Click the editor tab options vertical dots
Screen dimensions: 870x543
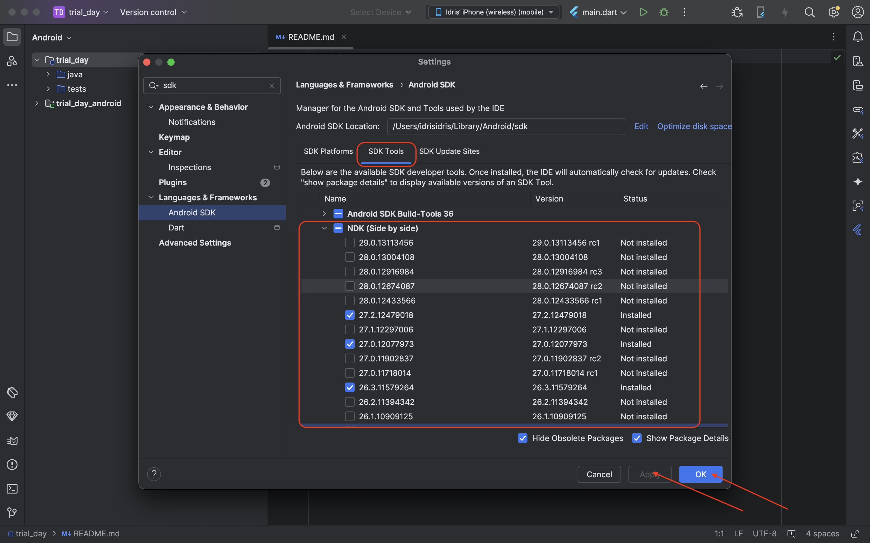pyautogui.click(x=834, y=37)
